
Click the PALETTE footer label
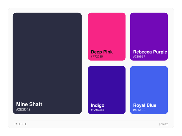click(20, 124)
